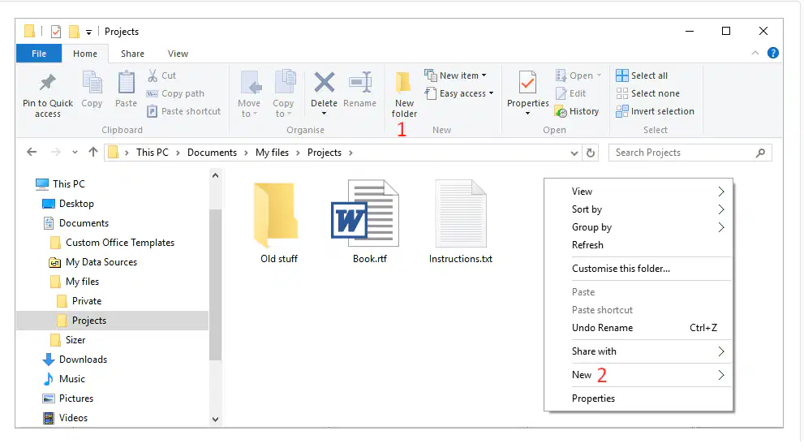804x448 pixels.
Task: Open Sort by submenu
Action: [x=638, y=209]
